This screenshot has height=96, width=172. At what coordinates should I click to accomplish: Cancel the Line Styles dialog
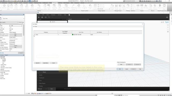127,69
